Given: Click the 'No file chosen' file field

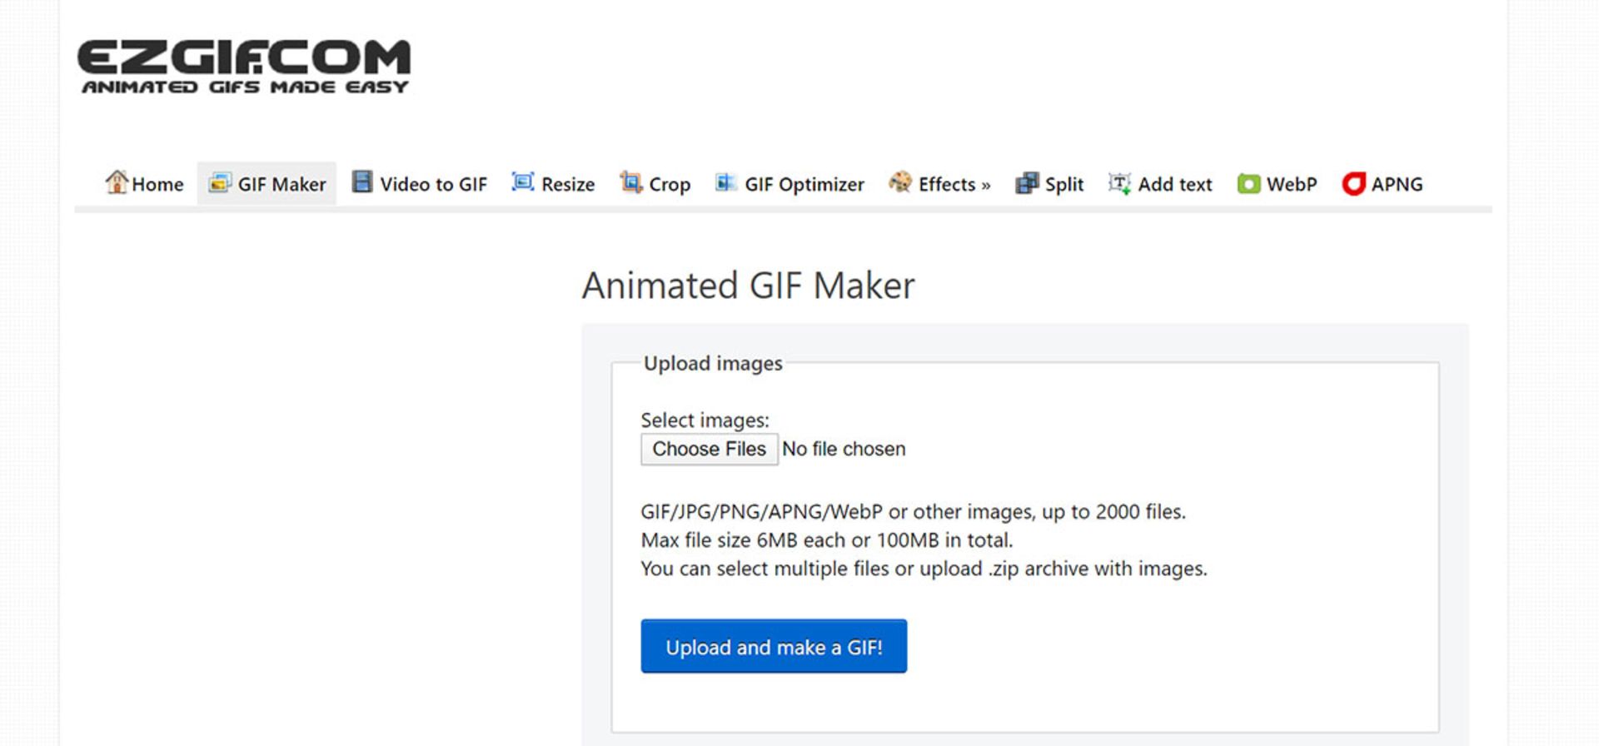Looking at the screenshot, I should (843, 450).
